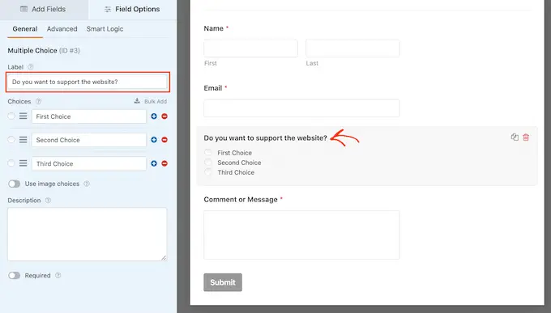Viewport: 551px width, 313px height.
Task: Open the Field Options tab
Action: [132, 10]
